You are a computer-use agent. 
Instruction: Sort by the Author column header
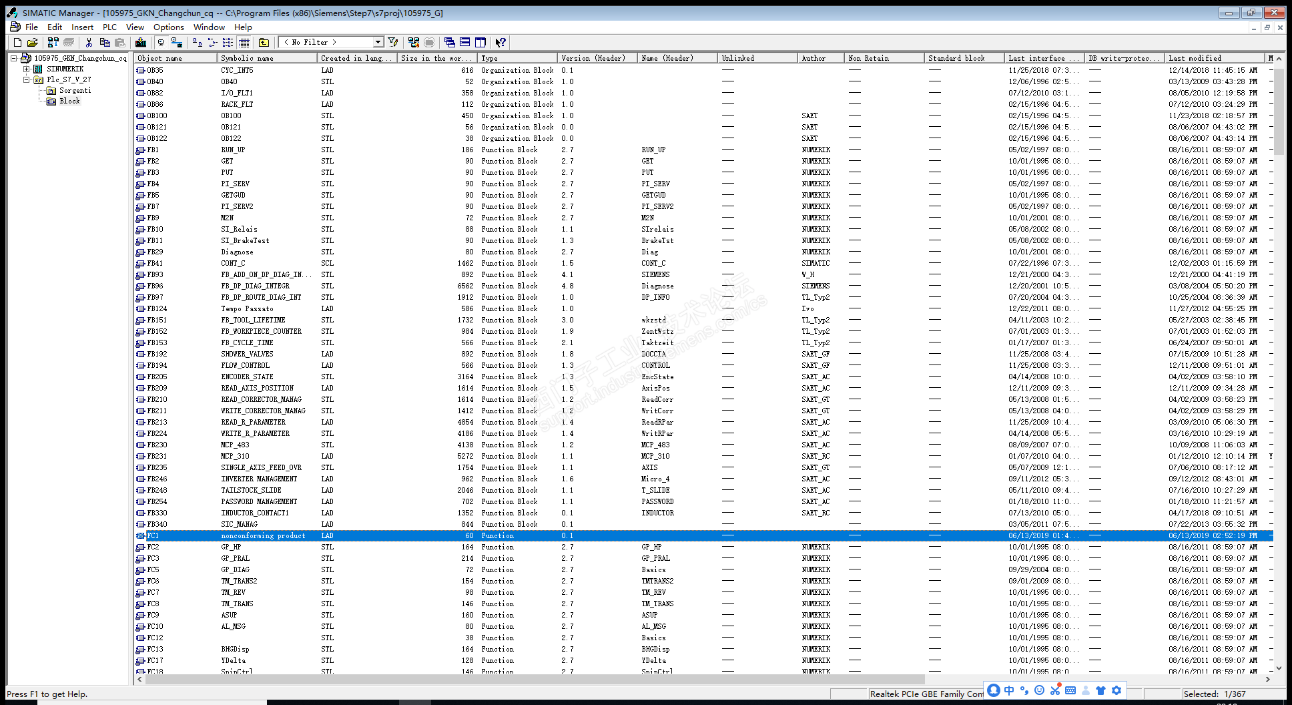click(x=821, y=58)
